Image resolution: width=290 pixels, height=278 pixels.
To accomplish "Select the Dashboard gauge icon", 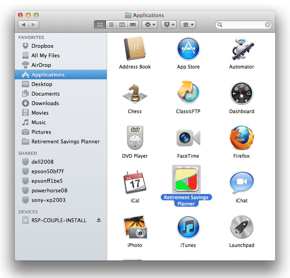I will tap(241, 93).
